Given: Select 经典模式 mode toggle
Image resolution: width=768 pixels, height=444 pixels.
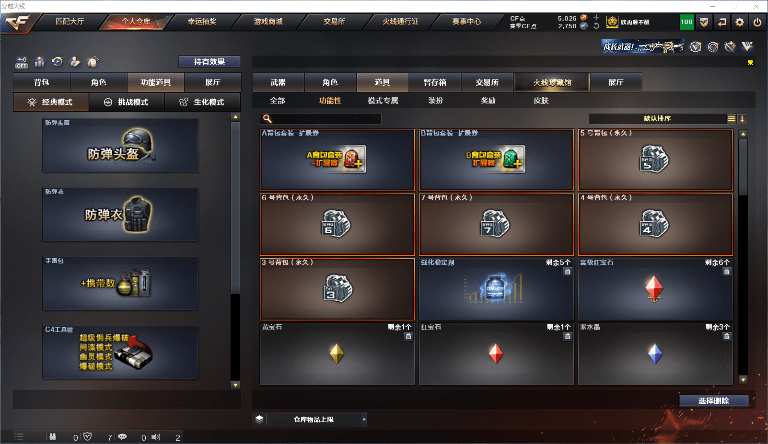Looking at the screenshot, I should [x=51, y=102].
